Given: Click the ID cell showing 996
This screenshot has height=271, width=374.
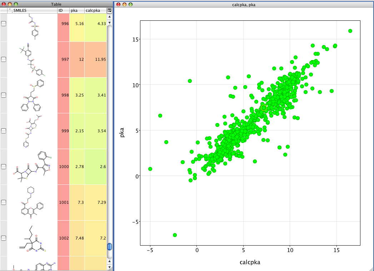Looking at the screenshot, I should (x=64, y=28).
